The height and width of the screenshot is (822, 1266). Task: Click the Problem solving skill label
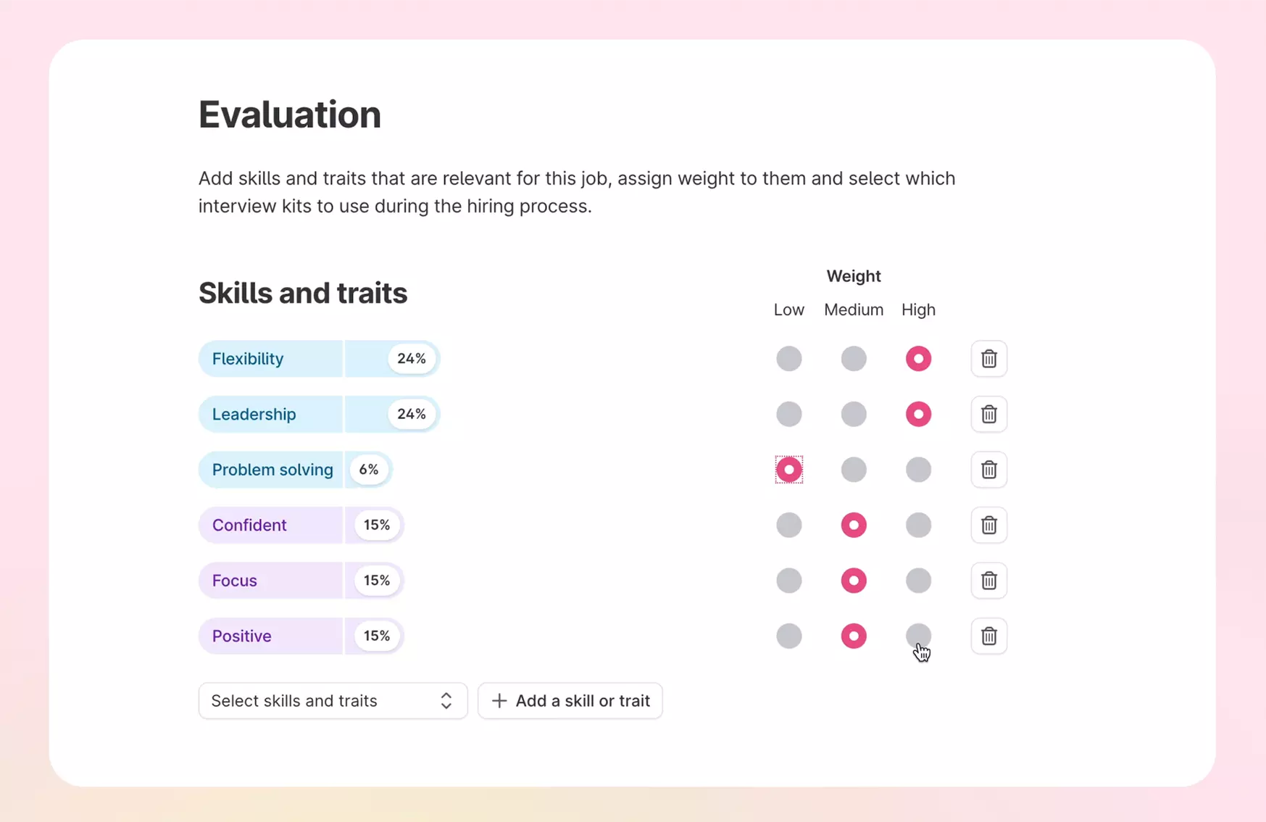click(x=272, y=470)
